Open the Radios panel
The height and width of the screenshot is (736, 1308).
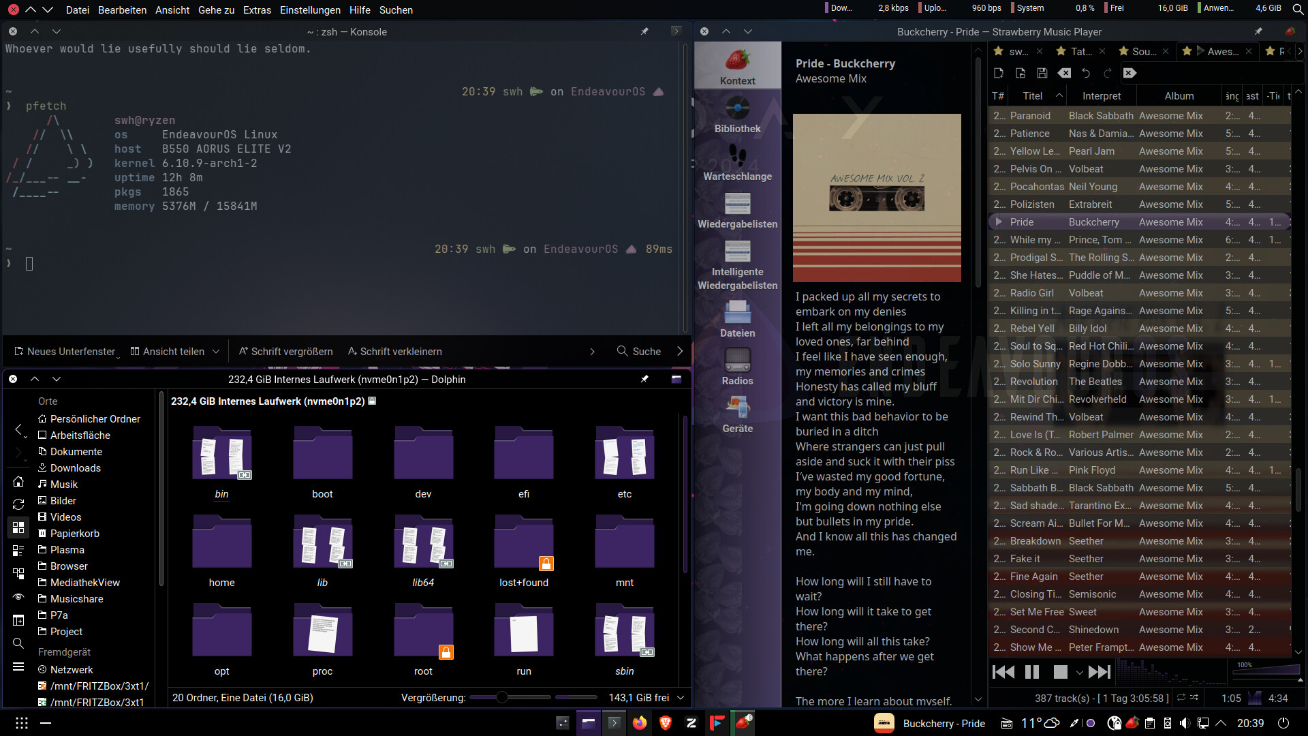point(737,367)
